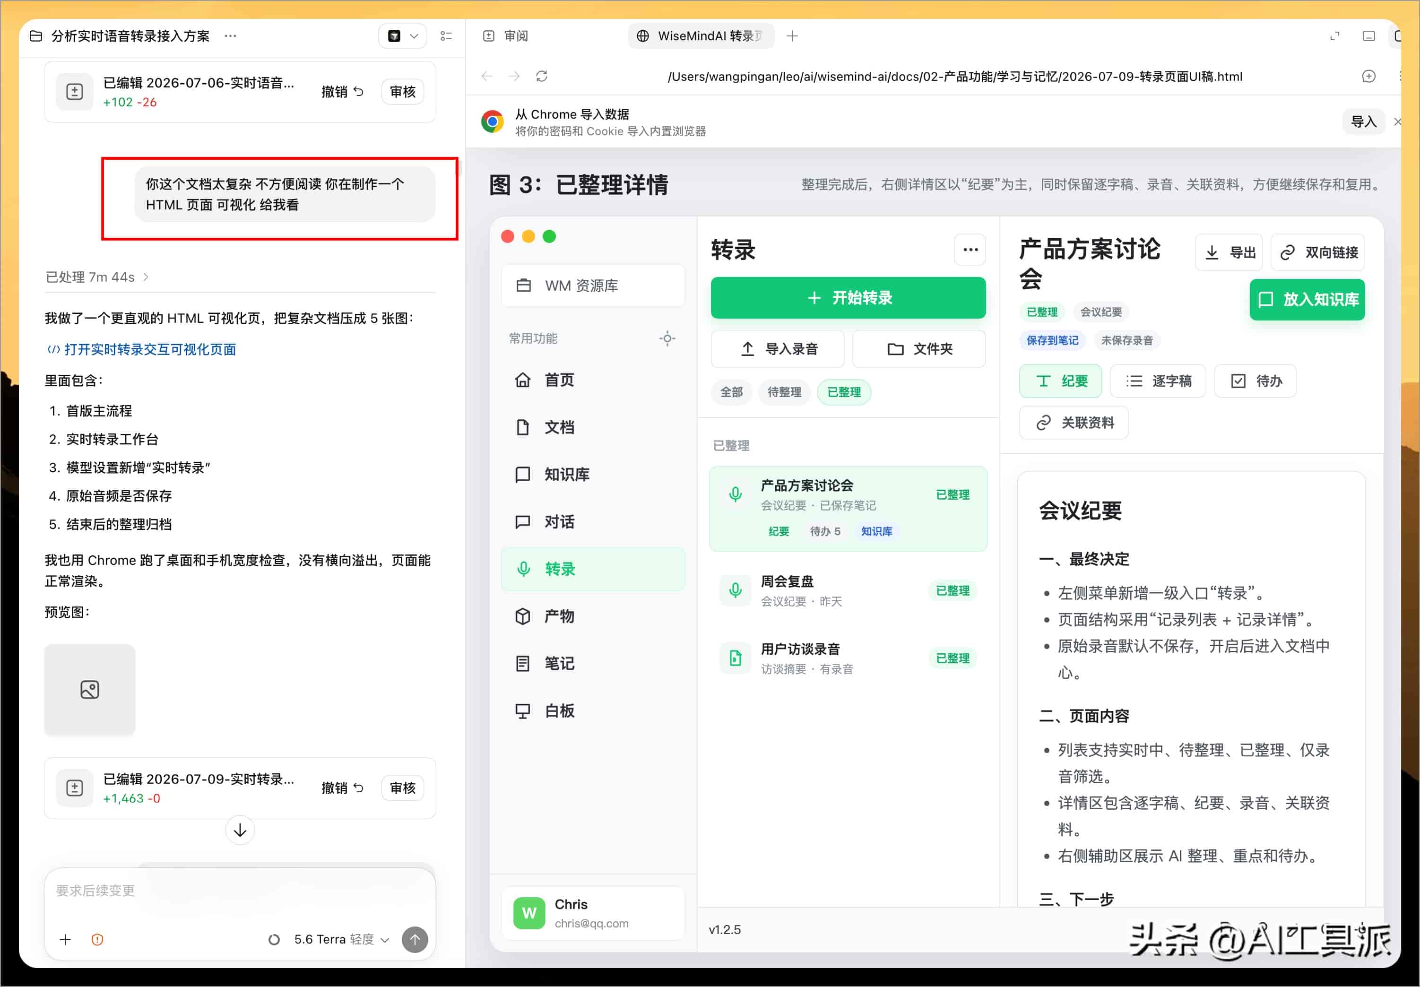Image resolution: width=1420 pixels, height=987 pixels.
Task: Reload the embedded browser page
Action: (x=542, y=76)
